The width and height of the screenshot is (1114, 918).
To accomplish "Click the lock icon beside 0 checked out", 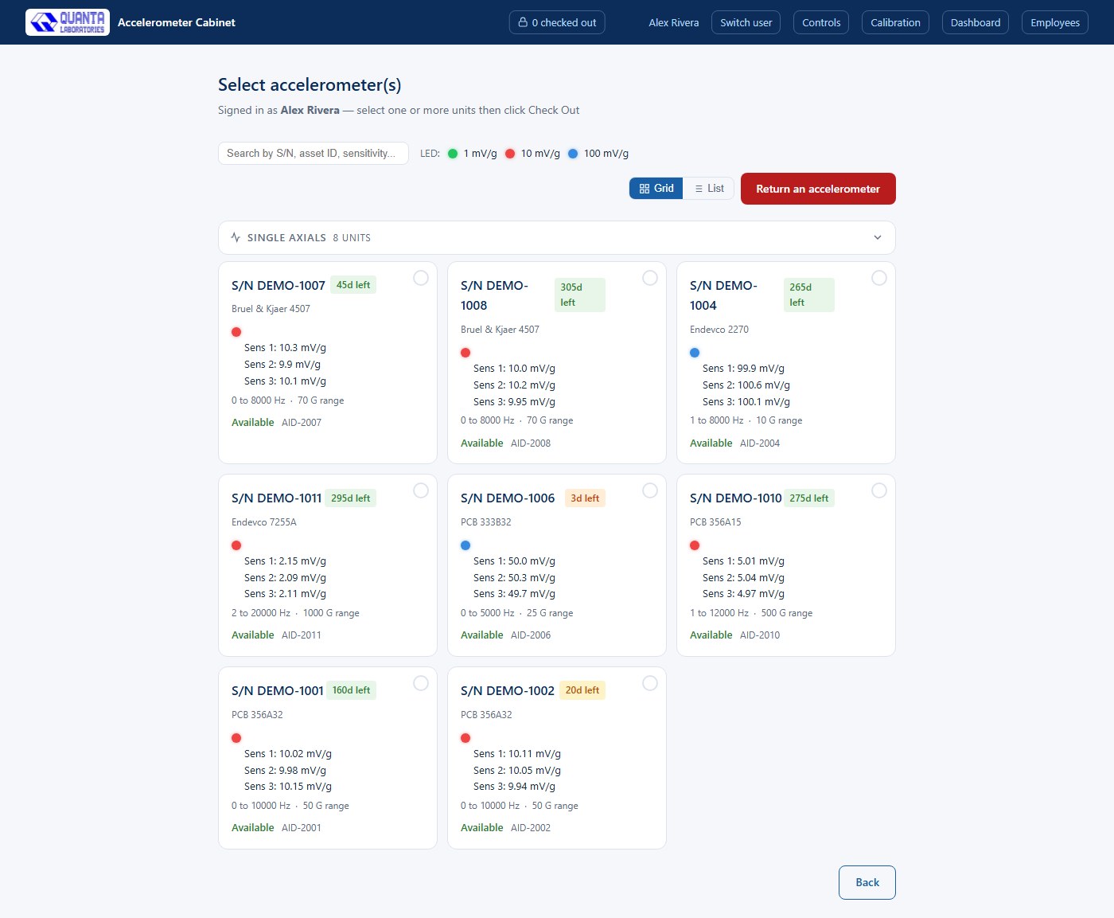I will point(523,22).
